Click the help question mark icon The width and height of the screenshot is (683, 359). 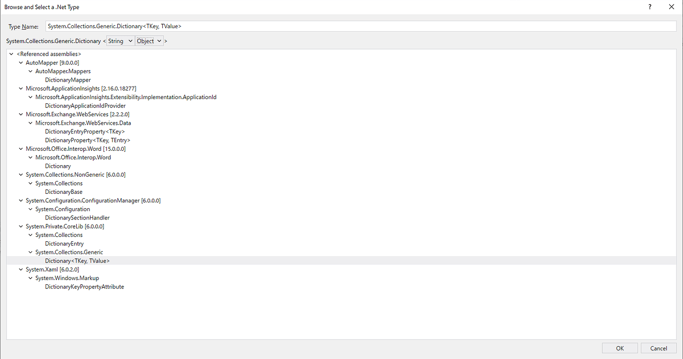650,7
